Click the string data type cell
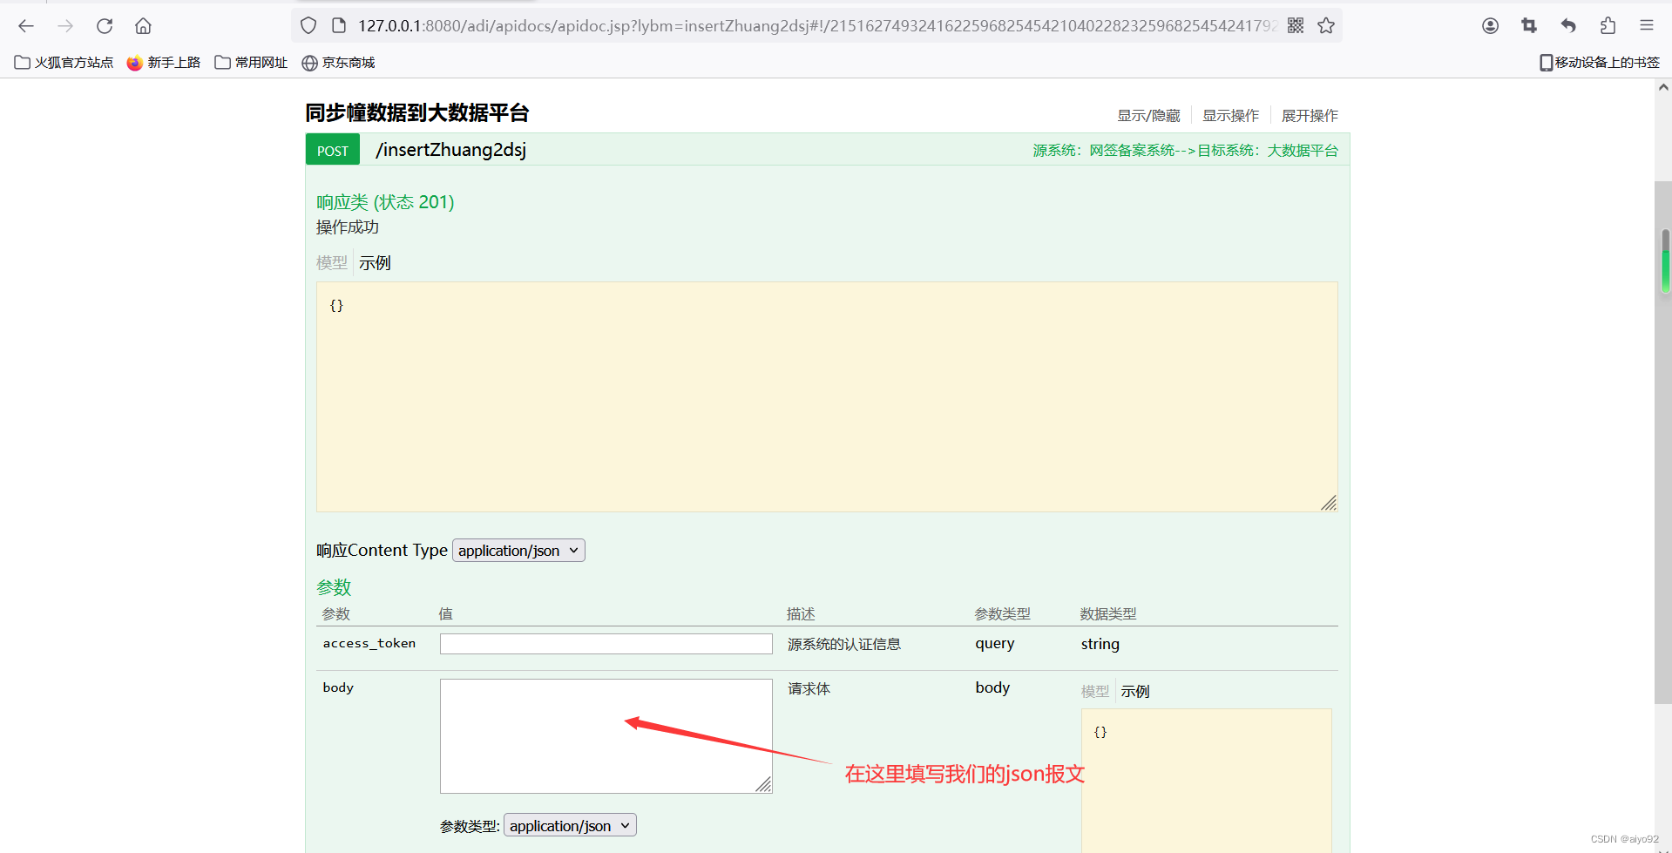The image size is (1672, 853). pos(1100,644)
